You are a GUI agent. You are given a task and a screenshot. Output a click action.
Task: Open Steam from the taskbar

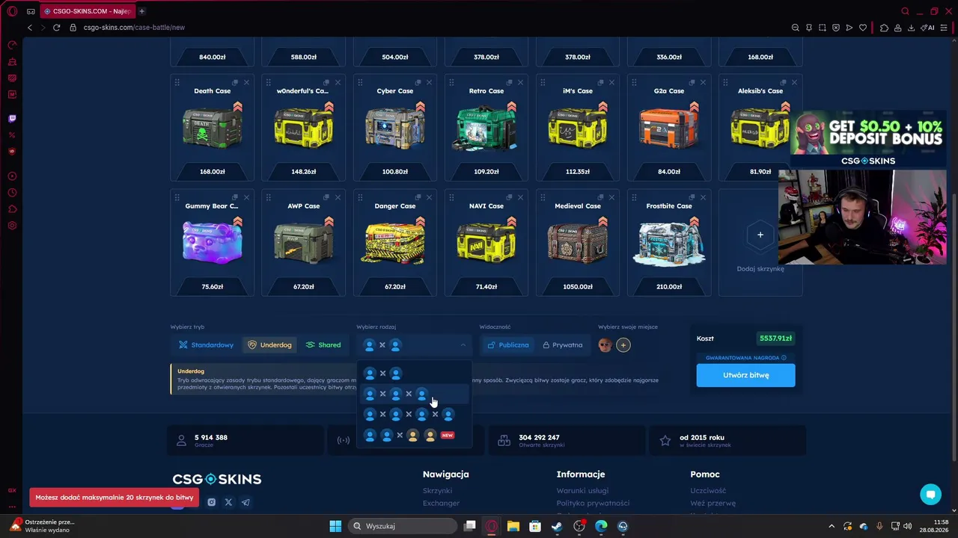(557, 526)
